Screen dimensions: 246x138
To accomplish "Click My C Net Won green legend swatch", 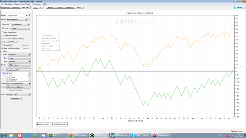I will coord(38,124).
